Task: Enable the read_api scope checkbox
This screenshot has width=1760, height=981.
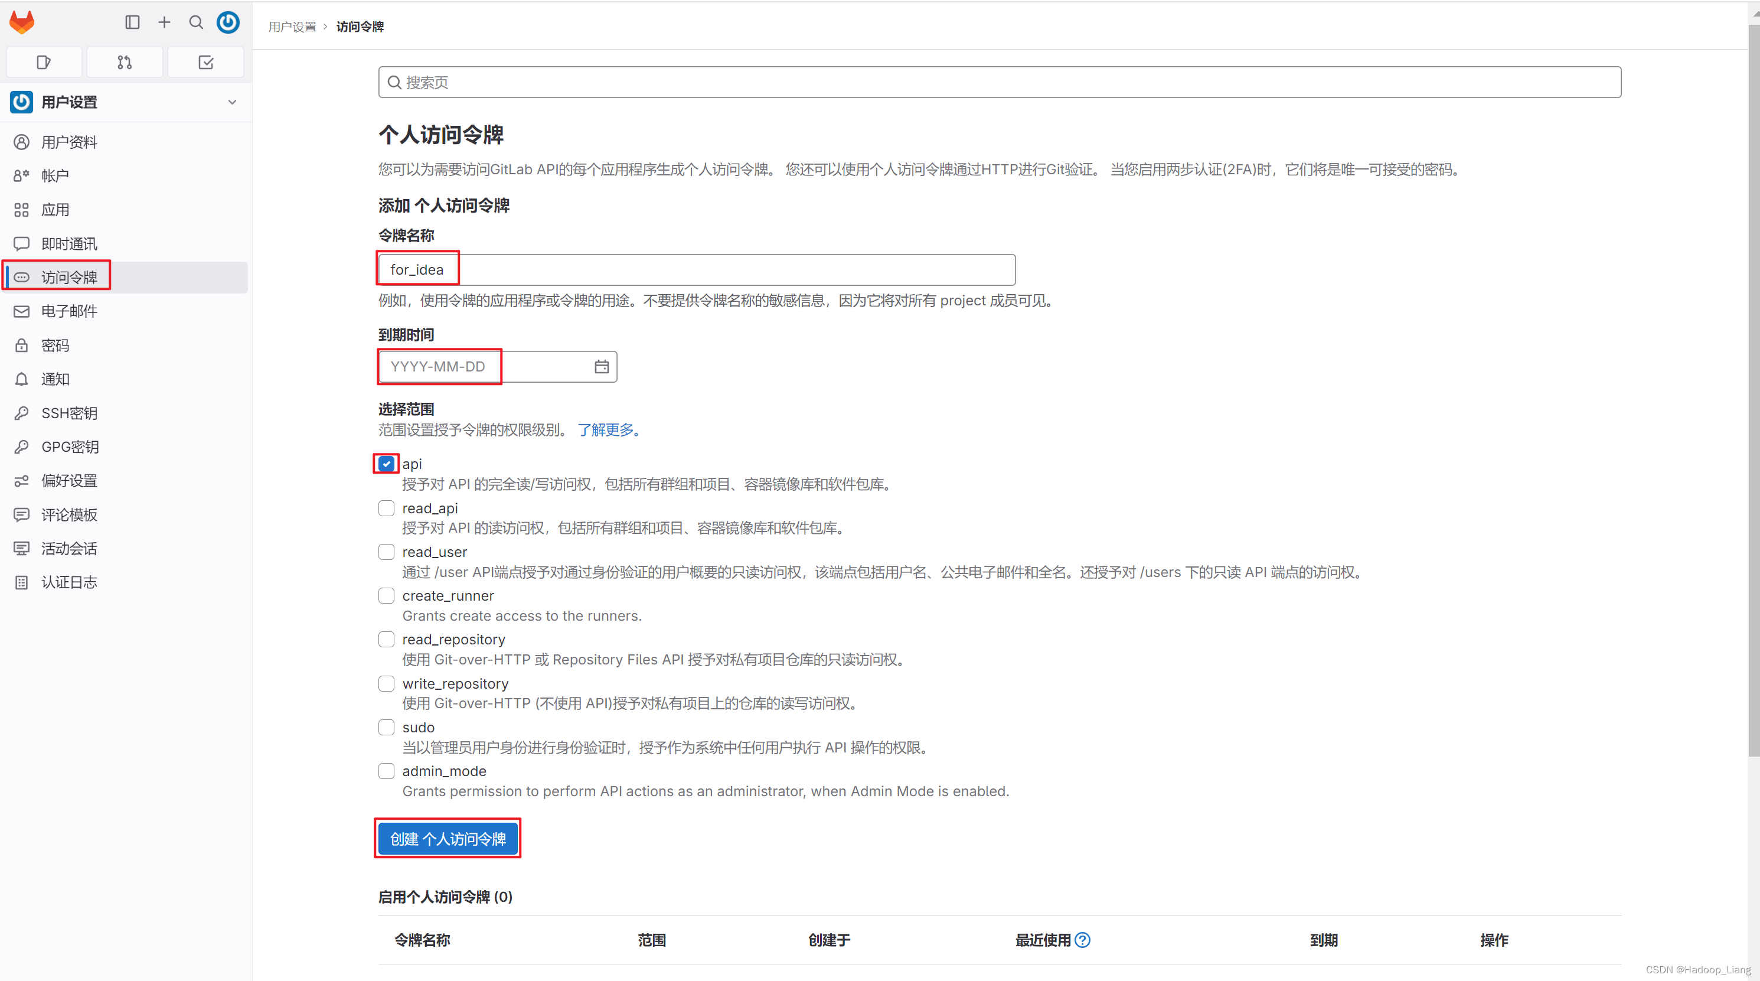Action: point(386,508)
